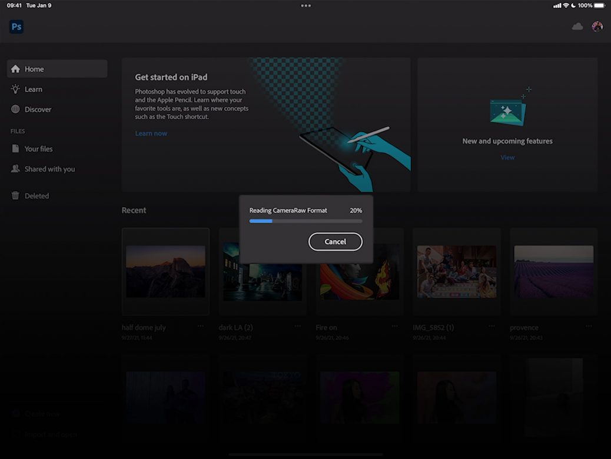Click the "Recent" section heading

[134, 211]
